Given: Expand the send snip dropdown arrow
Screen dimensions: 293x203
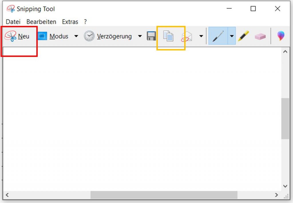Looking at the screenshot, I should pos(201,36).
